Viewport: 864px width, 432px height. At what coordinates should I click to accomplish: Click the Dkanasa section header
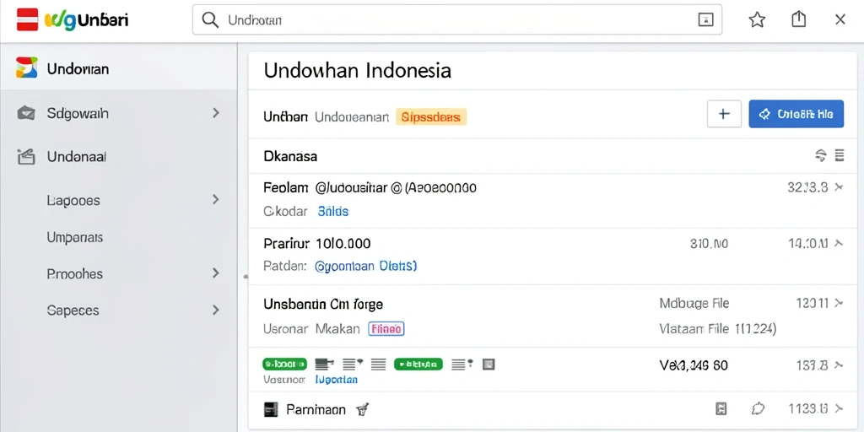290,156
